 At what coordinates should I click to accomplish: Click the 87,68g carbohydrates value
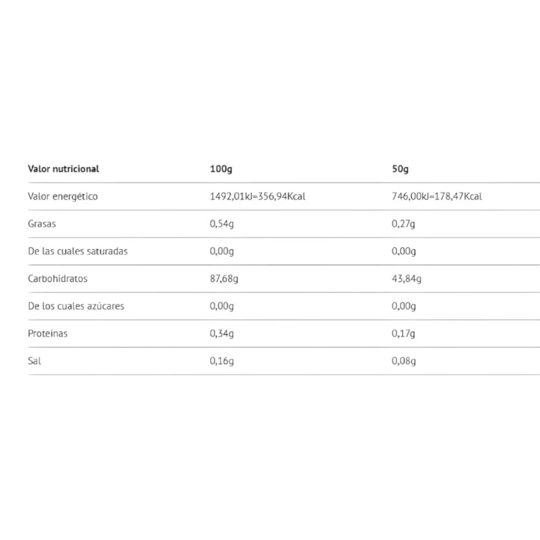point(224,279)
